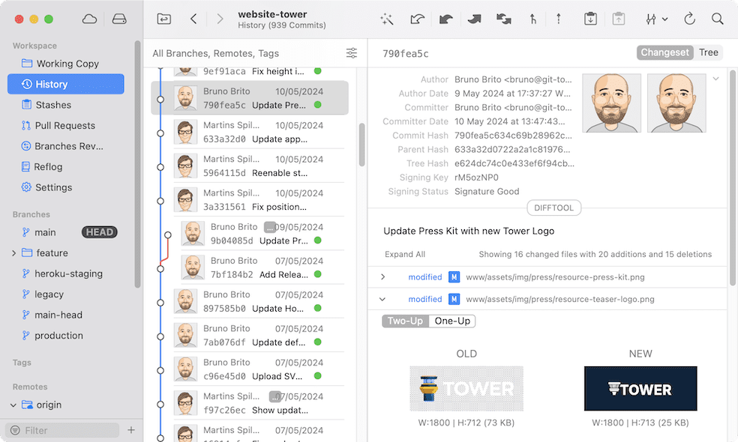Click the ellipsis badge on commit 9b04085d
This screenshot has height=442, width=738.
269,227
